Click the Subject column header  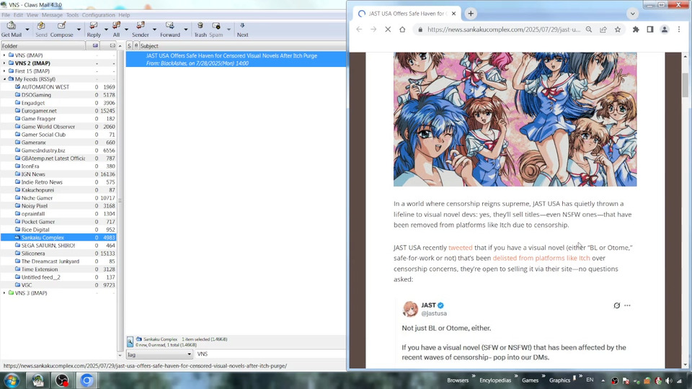click(242, 46)
